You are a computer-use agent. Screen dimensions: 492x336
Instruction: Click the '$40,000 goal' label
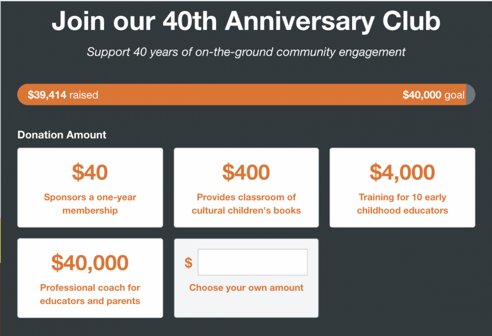click(x=433, y=95)
